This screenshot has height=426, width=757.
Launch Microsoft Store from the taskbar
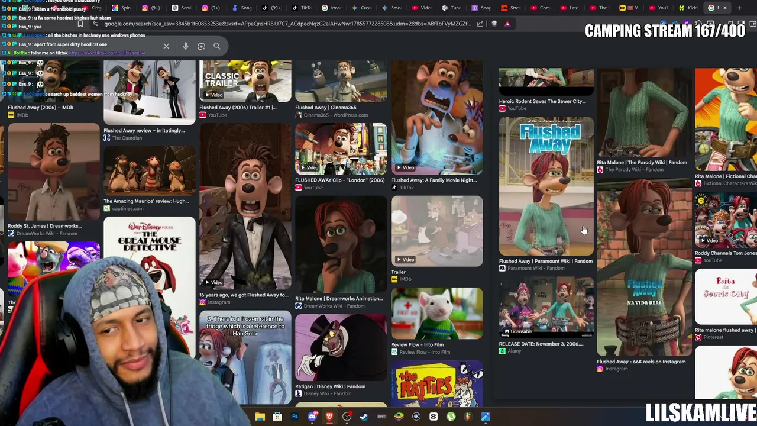click(x=277, y=417)
